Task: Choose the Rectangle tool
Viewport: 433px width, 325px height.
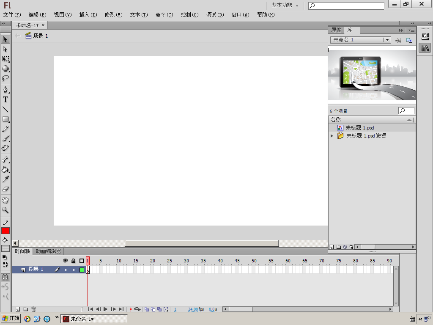Action: (x=5, y=119)
